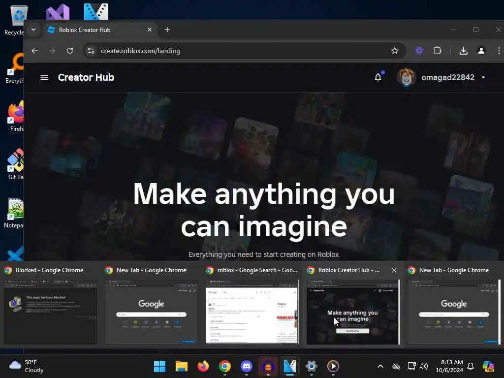Switch to Blocked - Google Chrome preview

[50, 305]
